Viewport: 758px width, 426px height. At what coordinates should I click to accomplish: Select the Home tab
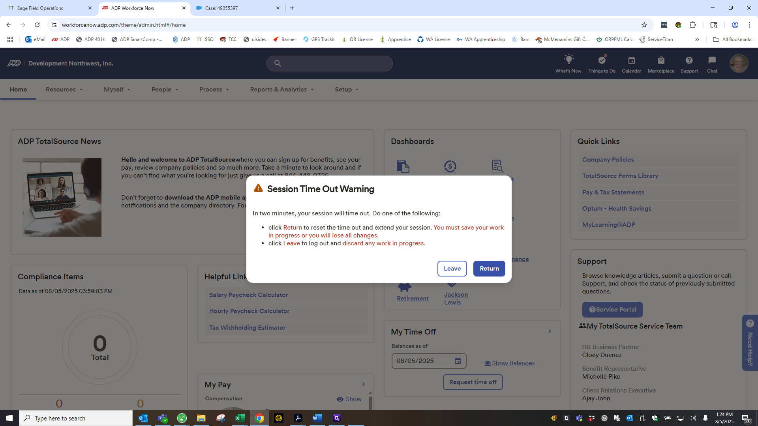18,90
